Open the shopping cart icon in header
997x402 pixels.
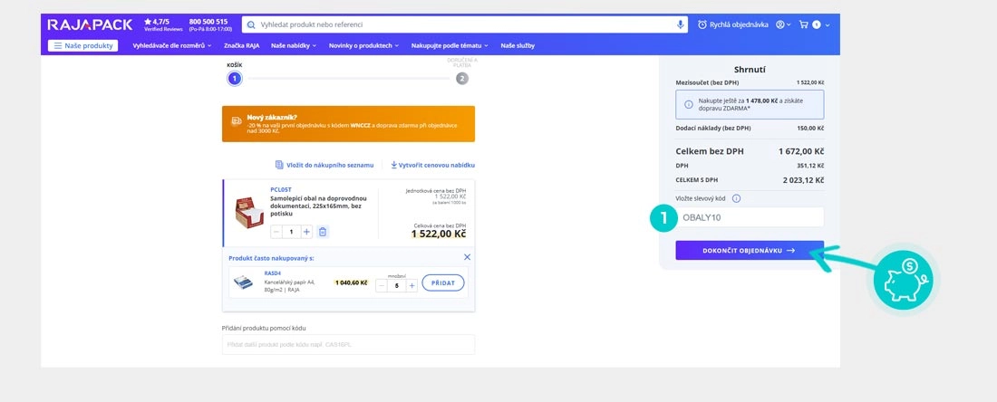pos(803,24)
